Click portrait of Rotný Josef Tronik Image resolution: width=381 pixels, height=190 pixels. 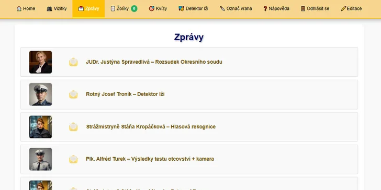click(x=41, y=94)
